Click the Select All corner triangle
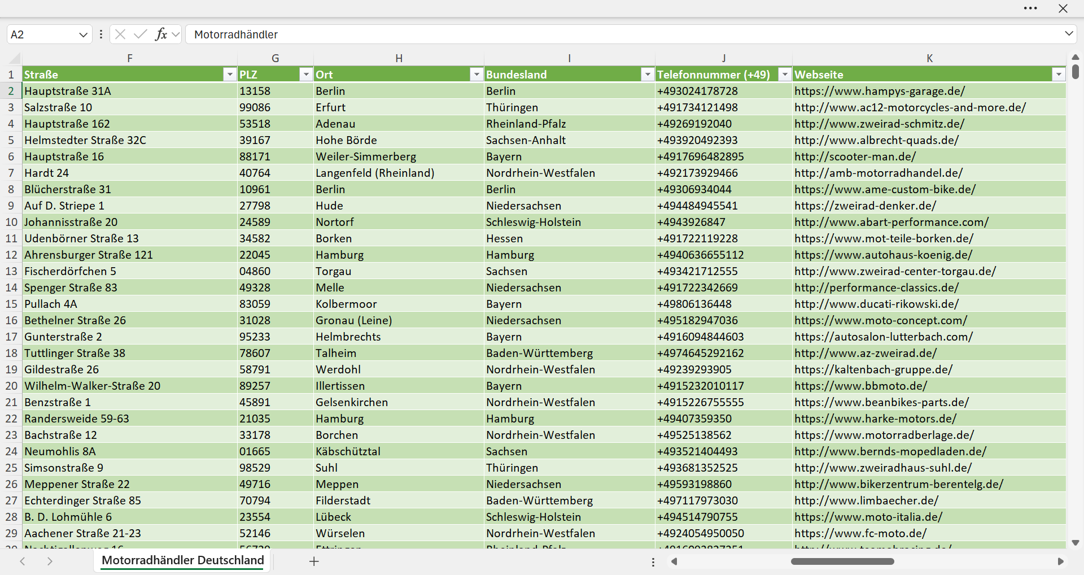 (x=15, y=58)
